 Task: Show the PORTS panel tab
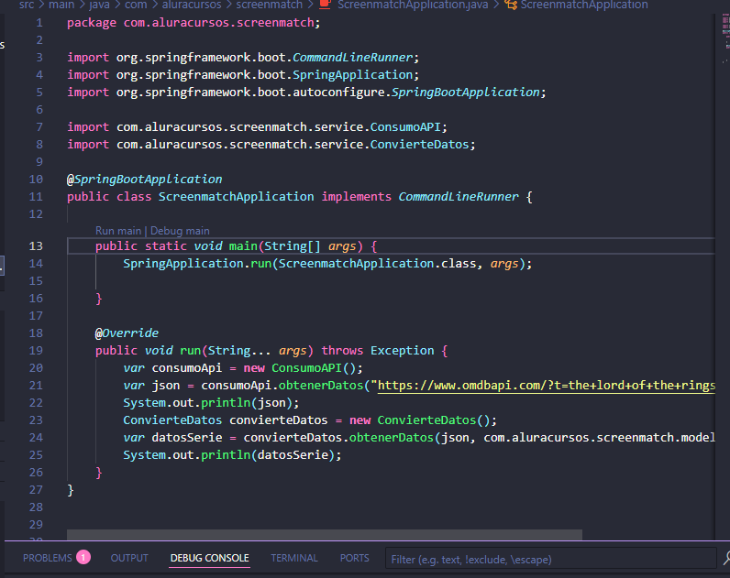pos(354,558)
